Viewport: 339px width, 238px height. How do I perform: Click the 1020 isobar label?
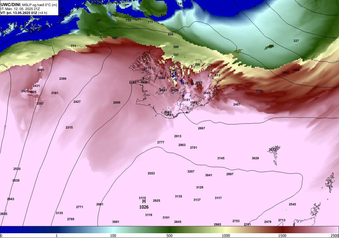tap(334, 118)
